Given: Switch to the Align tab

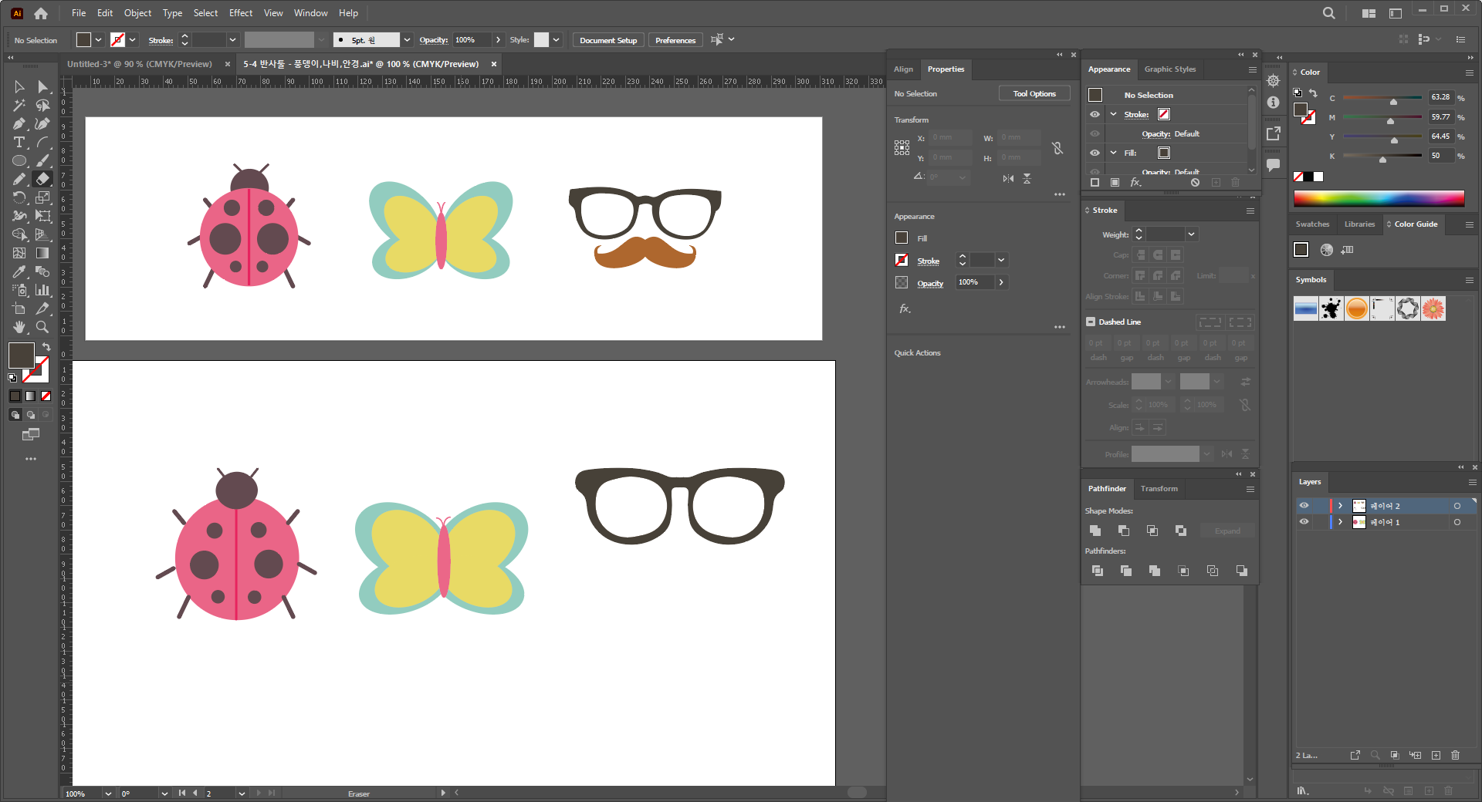Looking at the screenshot, I should (903, 69).
